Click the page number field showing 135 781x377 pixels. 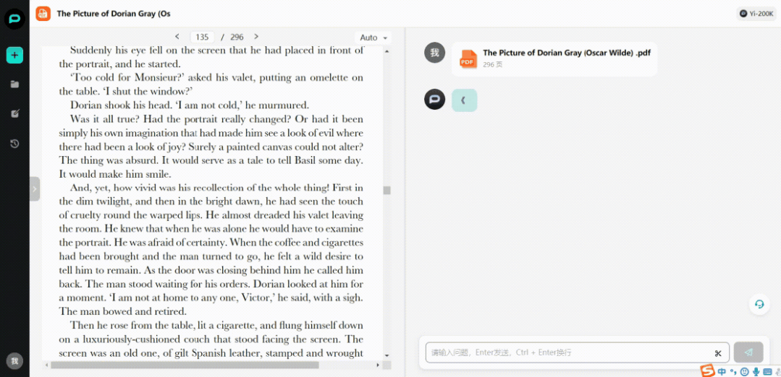point(202,37)
